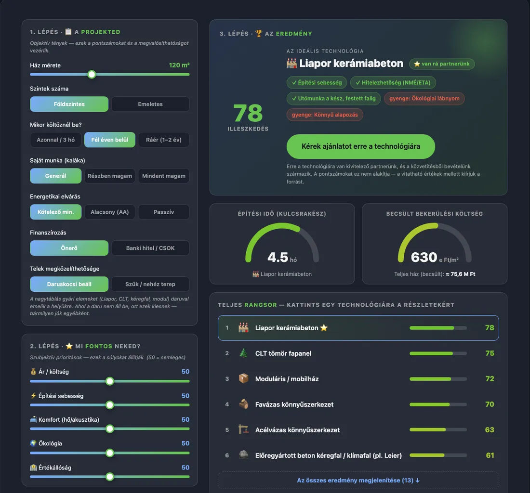Click the 'Hitelezhetőség (NMÉ/ETA)' tag
The image size is (530, 493).
pyautogui.click(x=393, y=82)
